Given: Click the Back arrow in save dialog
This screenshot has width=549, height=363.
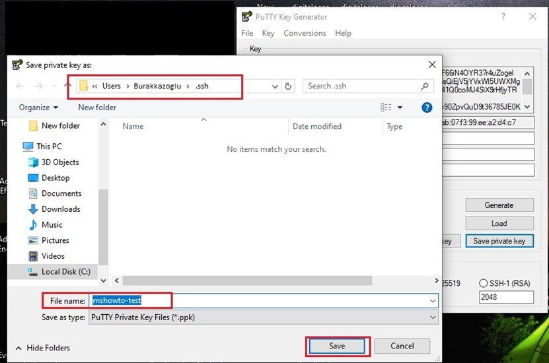Looking at the screenshot, I should [x=20, y=86].
